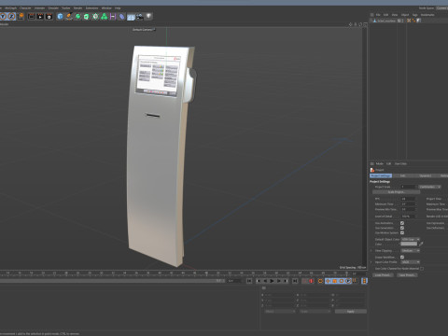Image resolution: width=448 pixels, height=336 pixels.
Task: Click the gray Color swatch
Action: click(x=409, y=244)
